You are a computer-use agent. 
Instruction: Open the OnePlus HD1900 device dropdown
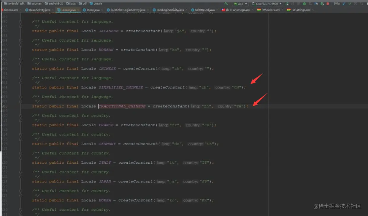pos(267,4)
